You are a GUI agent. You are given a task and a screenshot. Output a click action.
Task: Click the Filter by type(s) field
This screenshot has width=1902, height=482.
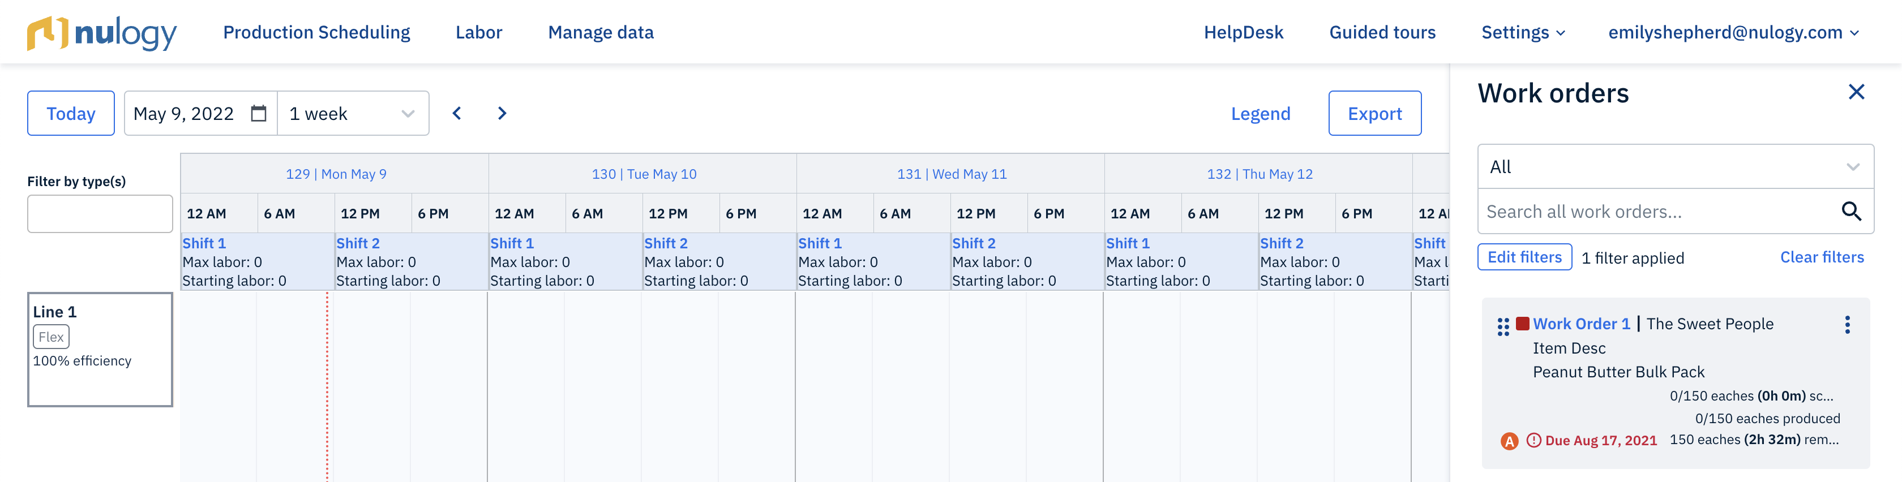click(100, 213)
